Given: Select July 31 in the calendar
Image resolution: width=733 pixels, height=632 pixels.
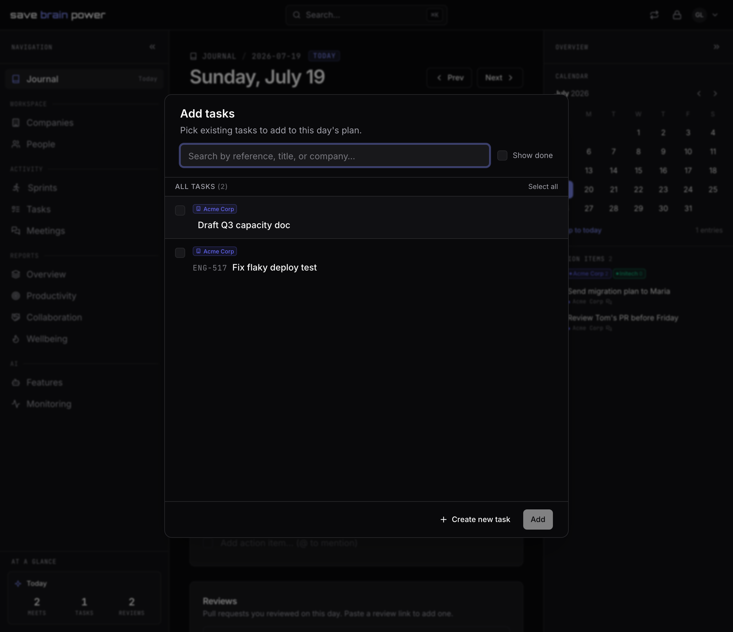Looking at the screenshot, I should (x=688, y=209).
